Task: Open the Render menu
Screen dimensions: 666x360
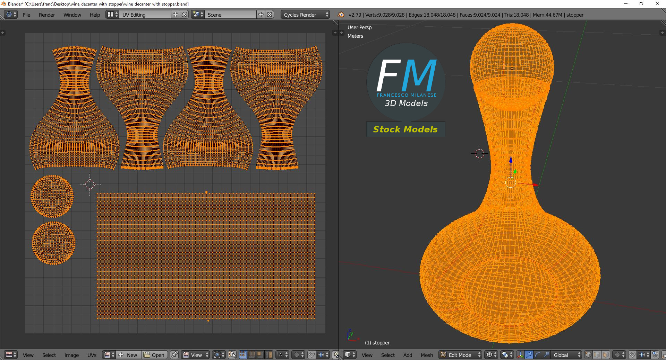Action: click(x=47, y=15)
